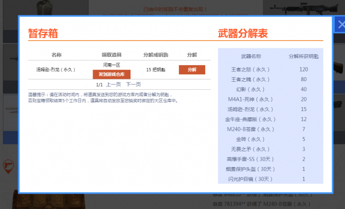Click the 15 把钥匙 value
This screenshot has width=345, height=209.
click(156, 70)
